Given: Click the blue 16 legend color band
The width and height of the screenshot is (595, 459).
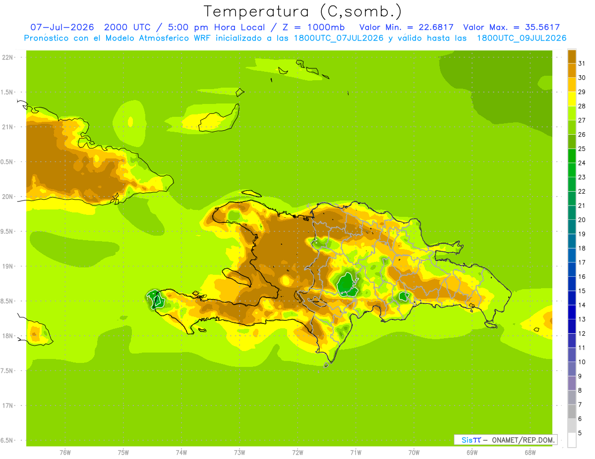Looking at the screenshot, I should (572, 269).
